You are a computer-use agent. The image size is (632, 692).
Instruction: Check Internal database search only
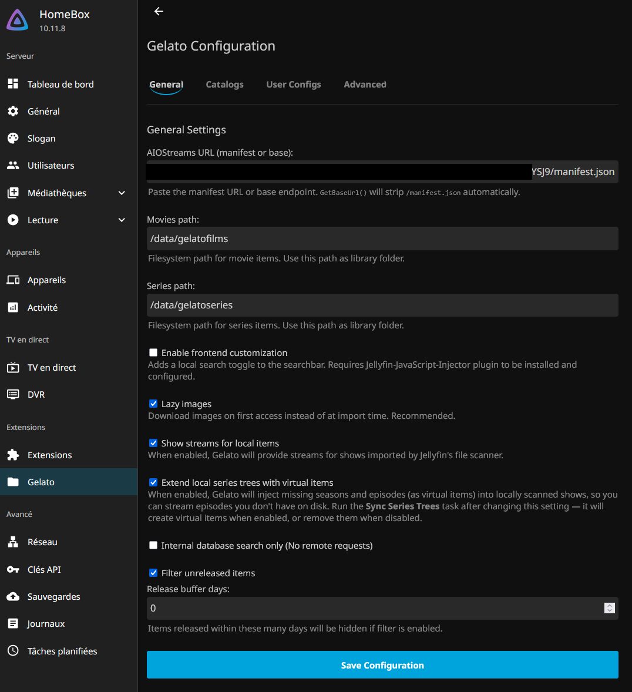coord(153,546)
